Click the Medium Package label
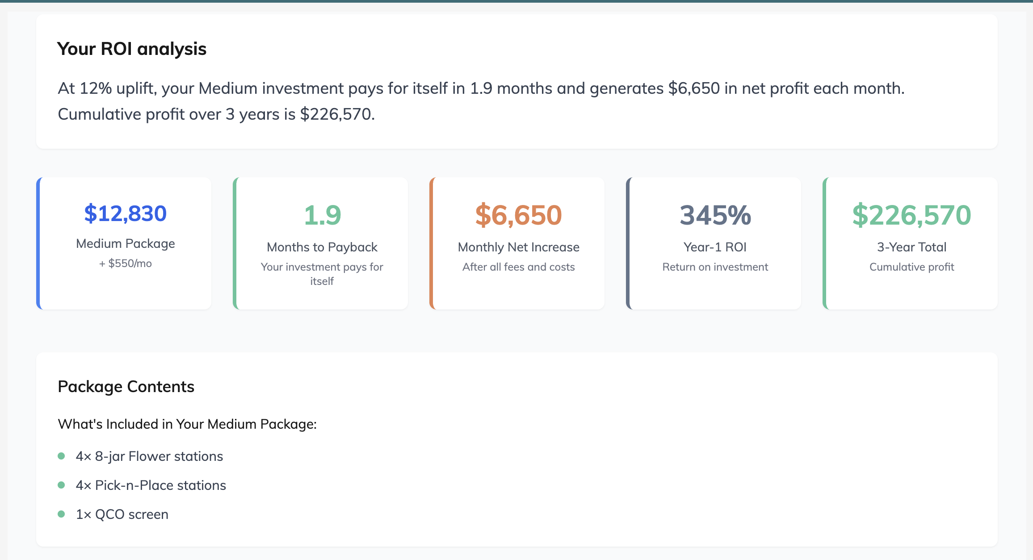Viewport: 1033px width, 560px height. pyautogui.click(x=126, y=244)
